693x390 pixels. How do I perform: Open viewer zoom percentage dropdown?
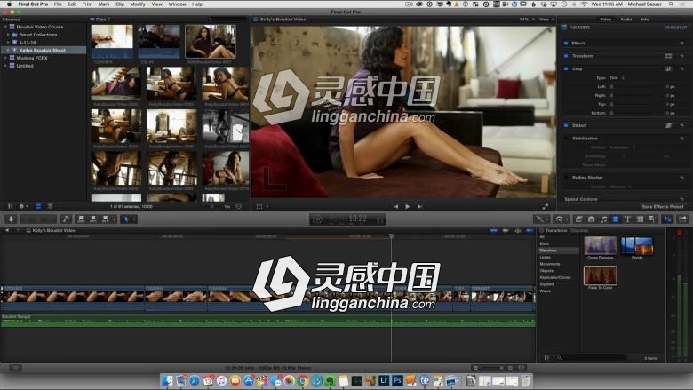526,20
